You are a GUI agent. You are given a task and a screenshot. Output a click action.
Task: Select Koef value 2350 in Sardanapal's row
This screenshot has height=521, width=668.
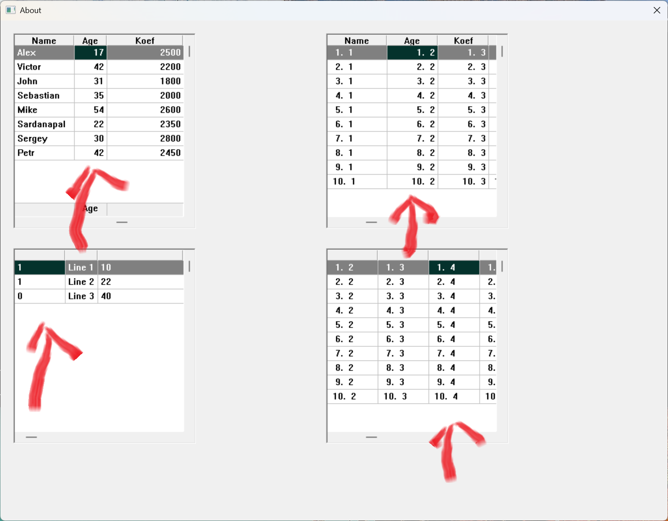pos(145,124)
